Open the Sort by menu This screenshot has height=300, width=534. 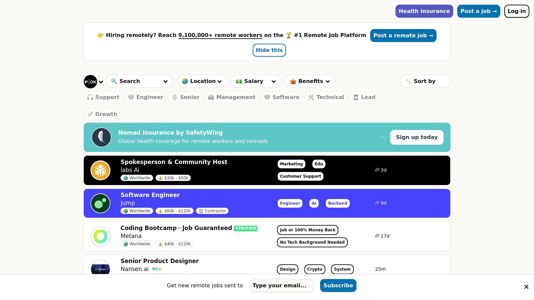tap(425, 81)
